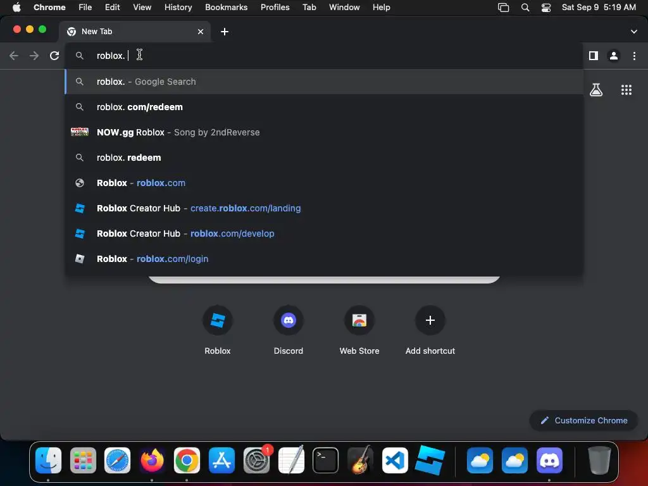648x486 pixels.
Task: Open the Discord shortcut tile
Action: [x=289, y=330]
